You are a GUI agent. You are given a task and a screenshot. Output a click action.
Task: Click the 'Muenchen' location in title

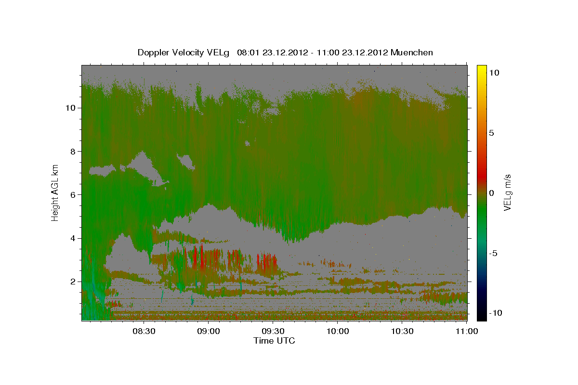(x=412, y=52)
